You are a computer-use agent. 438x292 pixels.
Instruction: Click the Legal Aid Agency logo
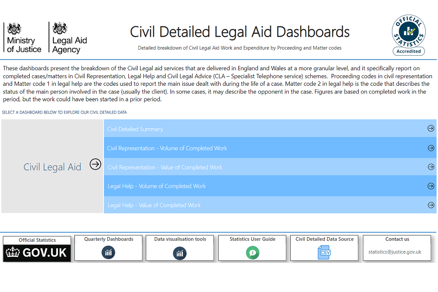[x=69, y=38]
